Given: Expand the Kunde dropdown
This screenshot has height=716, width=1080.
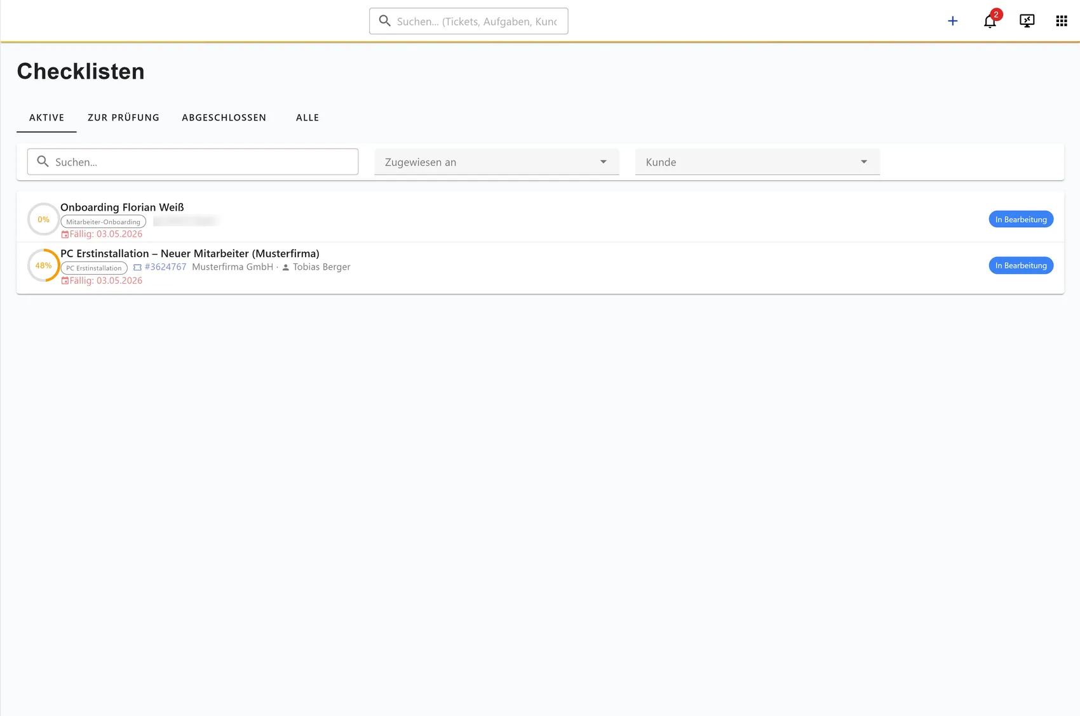Looking at the screenshot, I should tap(757, 162).
